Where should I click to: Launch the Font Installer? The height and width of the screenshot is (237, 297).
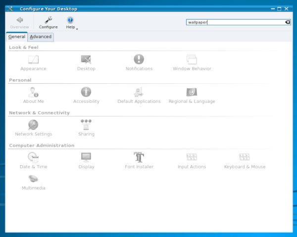pyautogui.click(x=139, y=161)
